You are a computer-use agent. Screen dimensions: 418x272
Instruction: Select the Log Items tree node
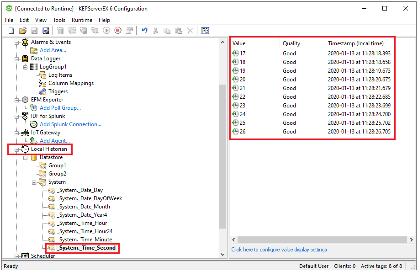[x=60, y=75]
